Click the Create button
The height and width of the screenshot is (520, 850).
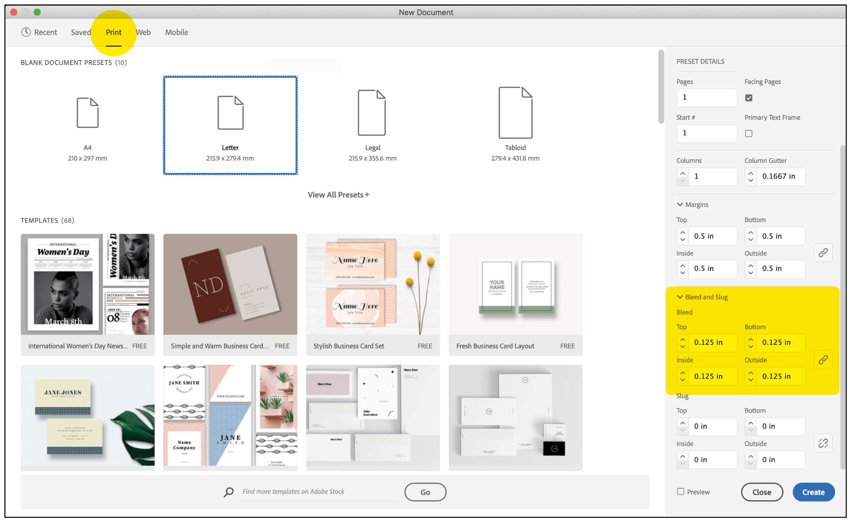pyautogui.click(x=813, y=492)
